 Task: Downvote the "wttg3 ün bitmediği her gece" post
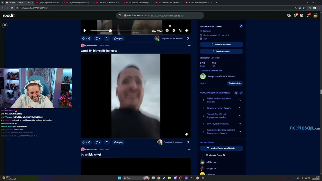coord(89,142)
